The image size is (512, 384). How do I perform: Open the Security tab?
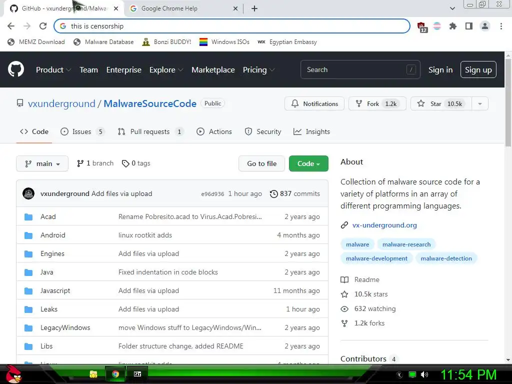pyautogui.click(x=263, y=131)
